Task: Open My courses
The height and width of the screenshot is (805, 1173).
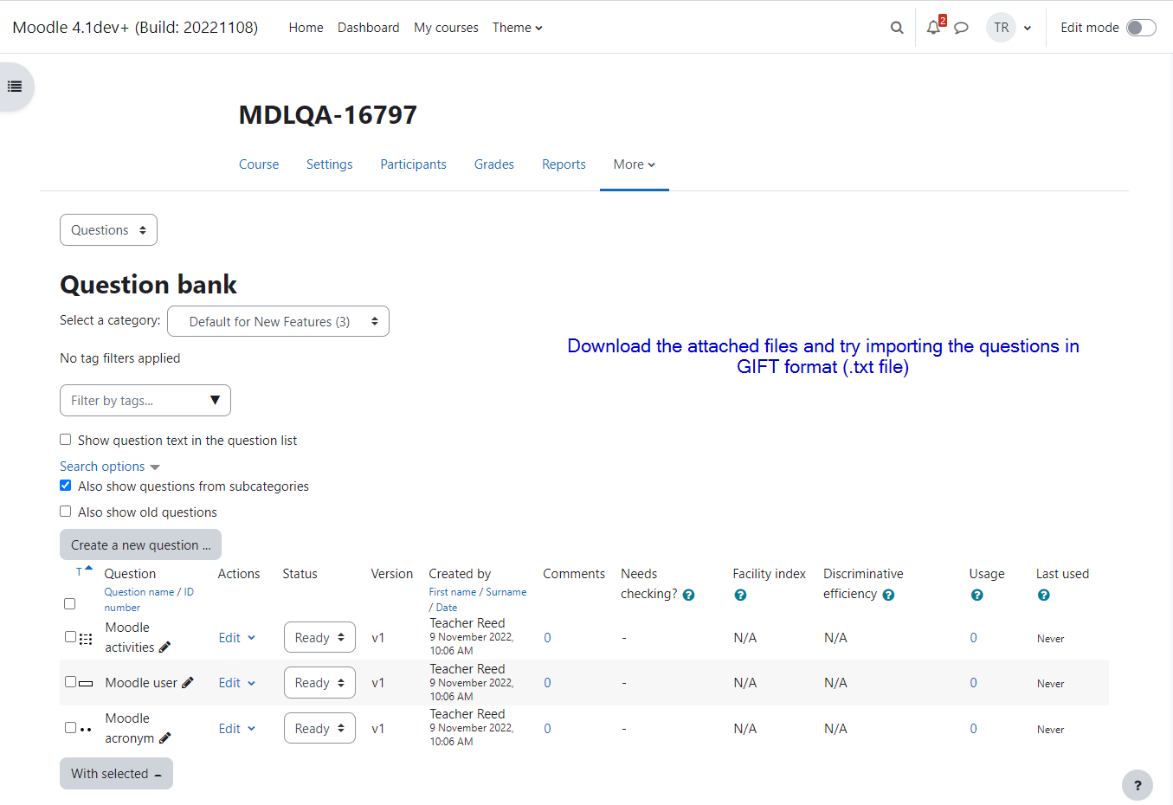Action: [446, 28]
